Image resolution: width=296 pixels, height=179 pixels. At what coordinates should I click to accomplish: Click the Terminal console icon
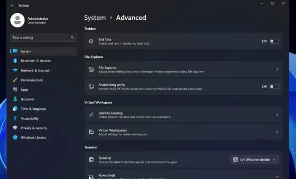coord(91,160)
